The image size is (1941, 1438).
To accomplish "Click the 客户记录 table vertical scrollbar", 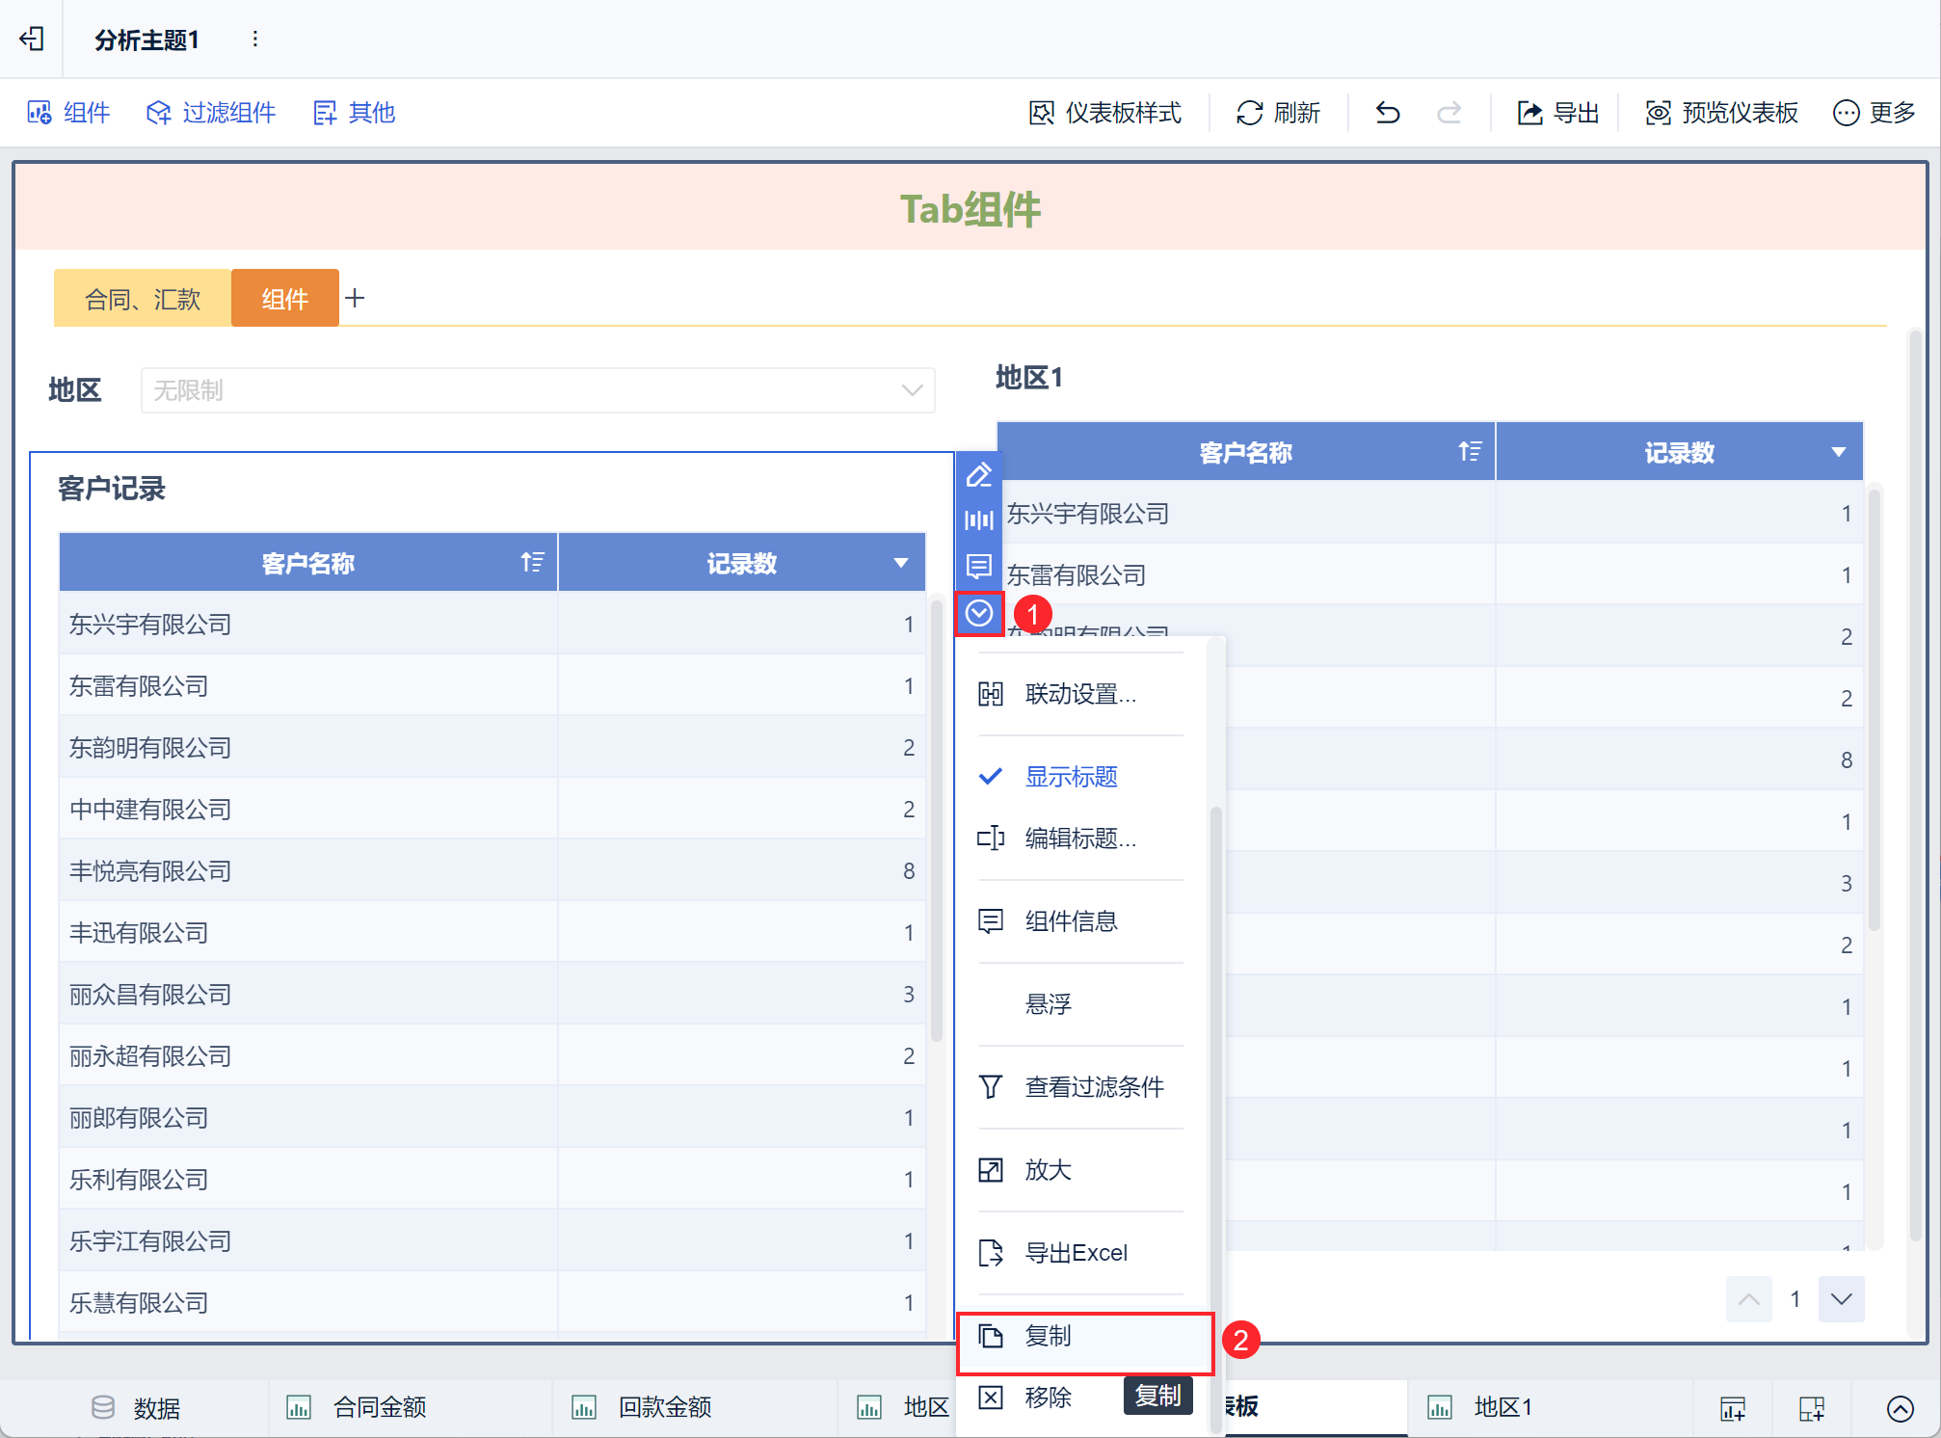I will point(936,819).
